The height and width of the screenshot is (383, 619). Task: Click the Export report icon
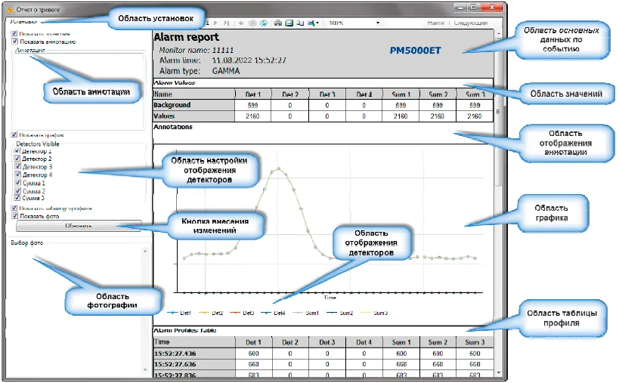[x=311, y=23]
